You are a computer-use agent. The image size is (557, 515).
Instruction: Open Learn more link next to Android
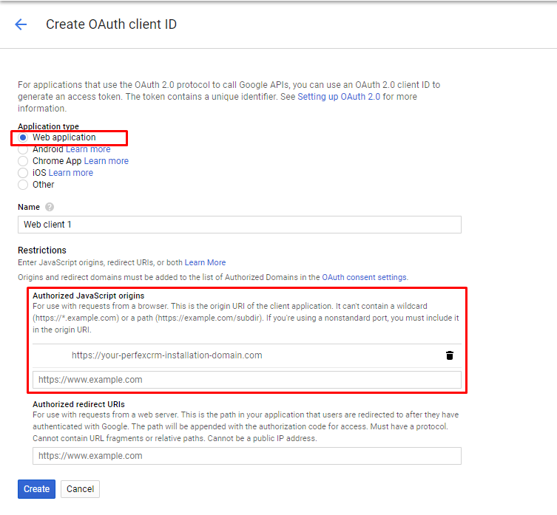tap(88, 149)
